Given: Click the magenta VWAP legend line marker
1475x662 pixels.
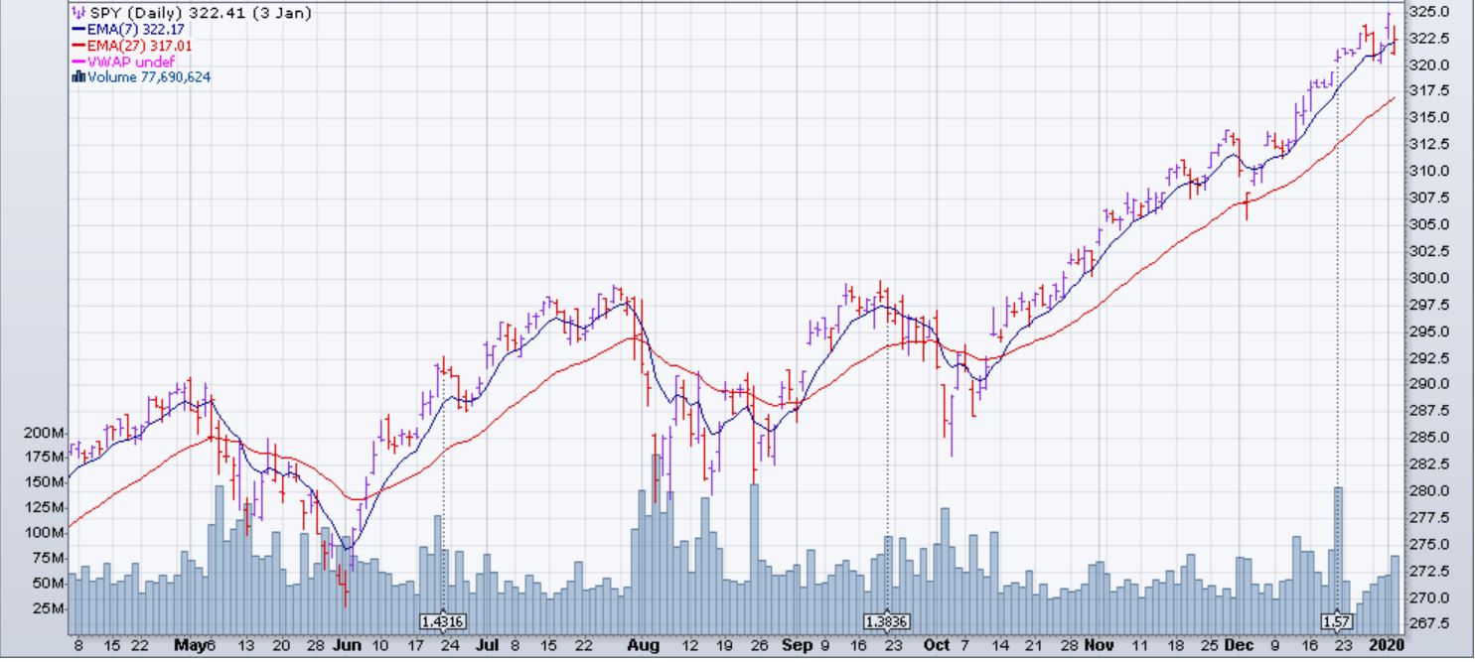Looking at the screenshot, I should 78,62.
